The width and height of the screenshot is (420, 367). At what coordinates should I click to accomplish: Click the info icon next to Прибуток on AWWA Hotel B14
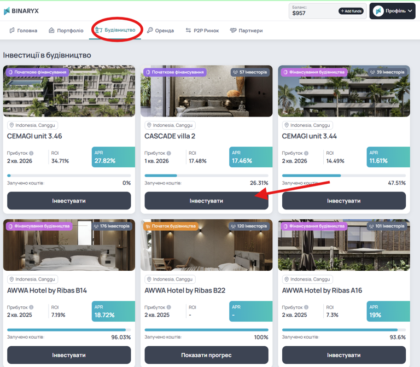[x=31, y=307]
